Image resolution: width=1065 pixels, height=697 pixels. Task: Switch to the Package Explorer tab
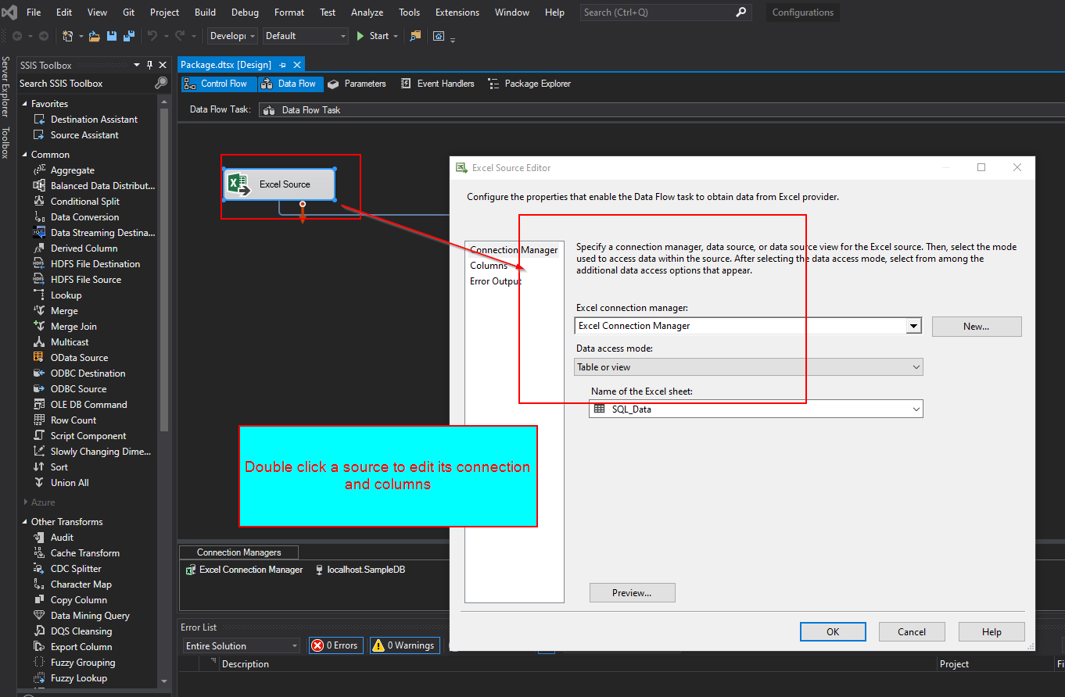tap(529, 84)
